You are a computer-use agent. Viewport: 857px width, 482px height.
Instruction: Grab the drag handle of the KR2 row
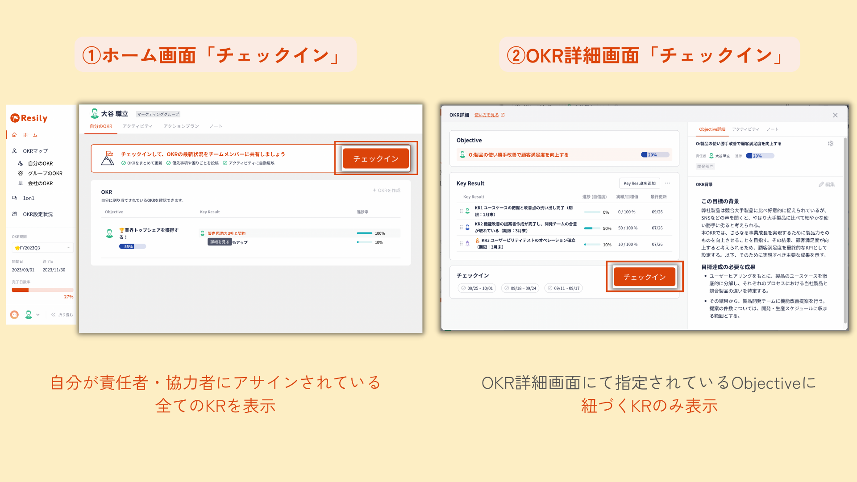461,227
